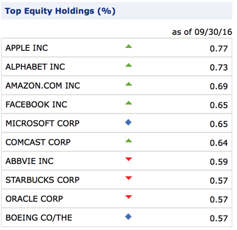This screenshot has height=230, width=237.
Task: Click the 0.64 percentage value for Comcast
Action: [219, 143]
